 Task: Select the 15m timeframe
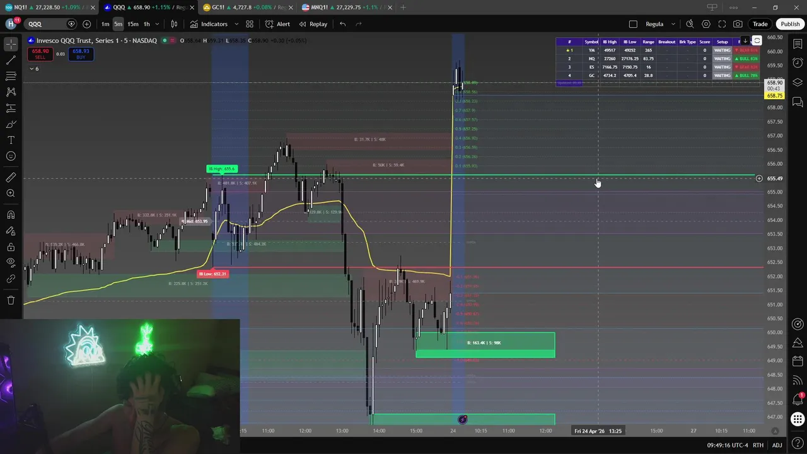(x=133, y=24)
